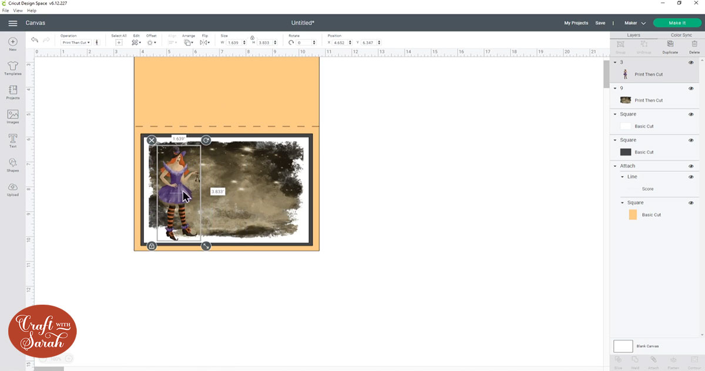
Task: Toggle visibility of Line score layer
Action: click(x=691, y=177)
